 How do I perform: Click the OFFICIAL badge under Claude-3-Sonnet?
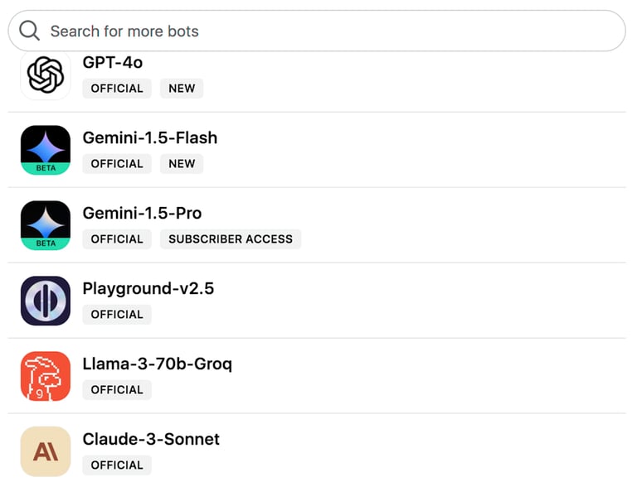(117, 465)
